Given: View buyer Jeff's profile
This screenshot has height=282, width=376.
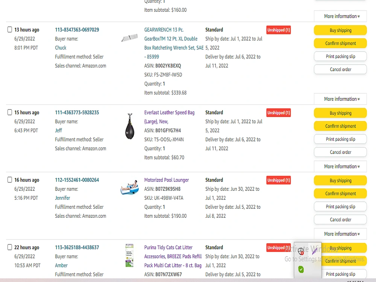Looking at the screenshot, I should click(x=59, y=130).
